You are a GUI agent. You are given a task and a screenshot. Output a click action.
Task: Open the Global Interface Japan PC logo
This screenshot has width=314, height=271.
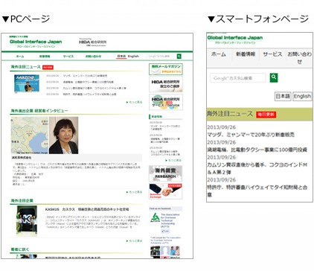coord(36,42)
